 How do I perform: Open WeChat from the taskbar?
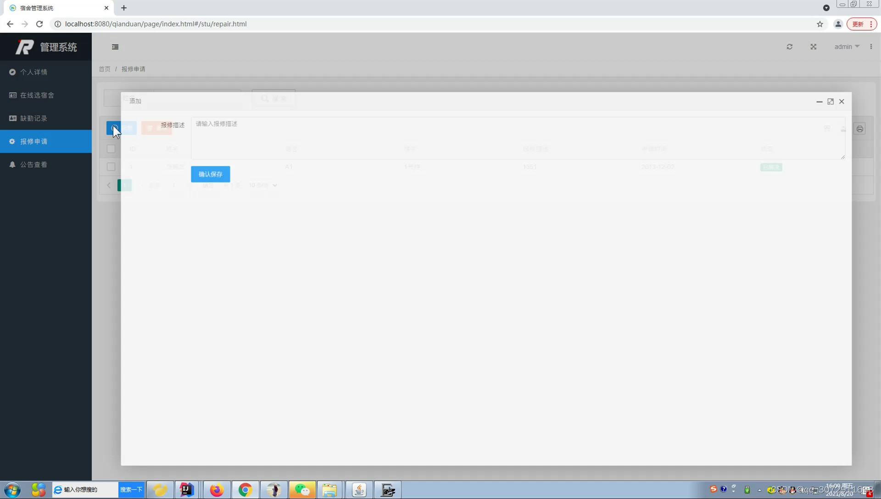click(302, 490)
